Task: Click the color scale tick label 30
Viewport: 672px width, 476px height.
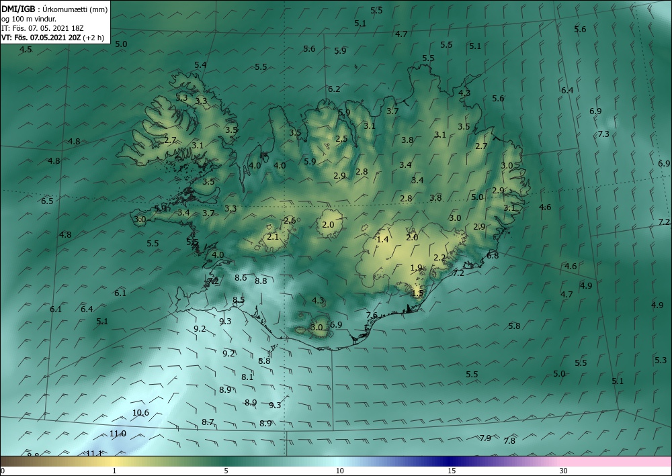Action: 564,471
